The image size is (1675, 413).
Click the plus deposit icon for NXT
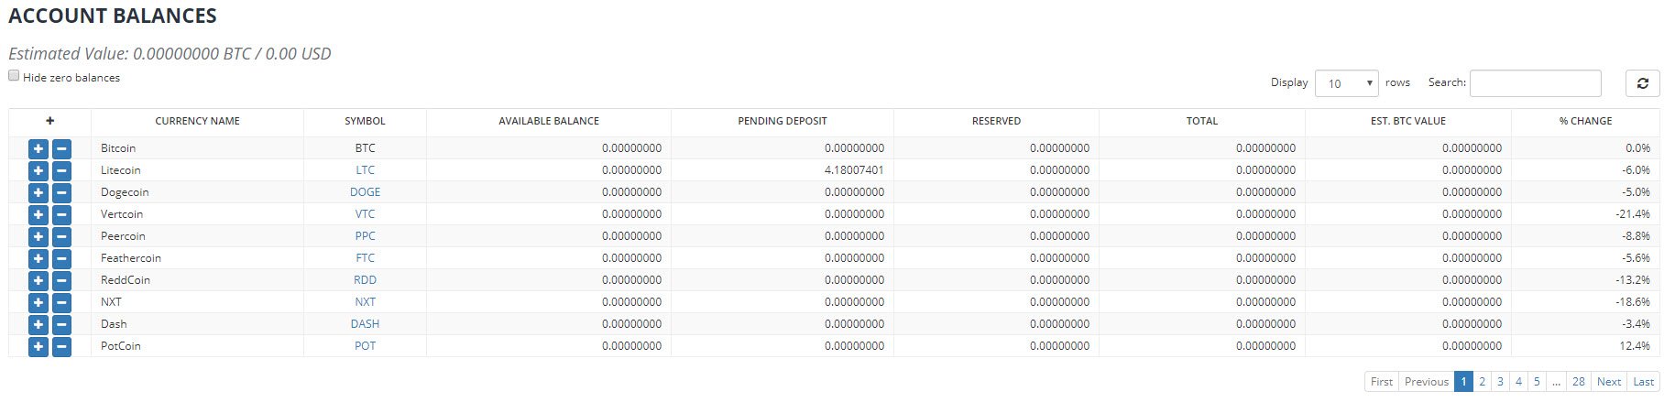coord(38,302)
